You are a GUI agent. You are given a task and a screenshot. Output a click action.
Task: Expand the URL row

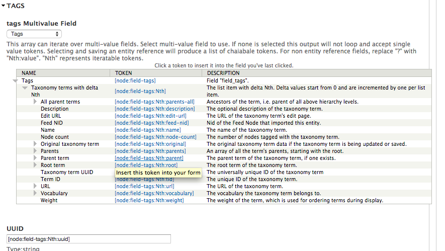click(35, 186)
